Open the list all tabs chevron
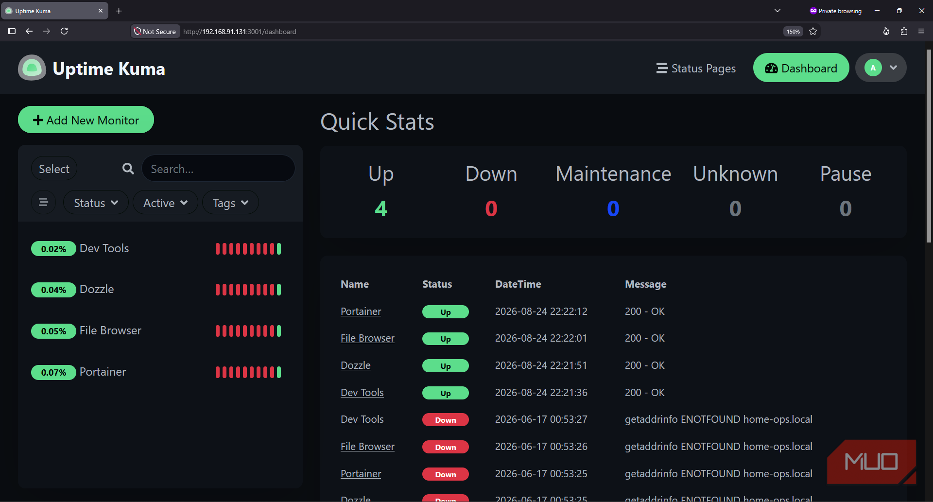This screenshot has height=502, width=933. click(x=777, y=11)
